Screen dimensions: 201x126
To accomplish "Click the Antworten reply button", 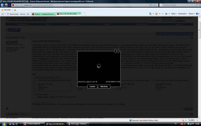I will [13, 30].
